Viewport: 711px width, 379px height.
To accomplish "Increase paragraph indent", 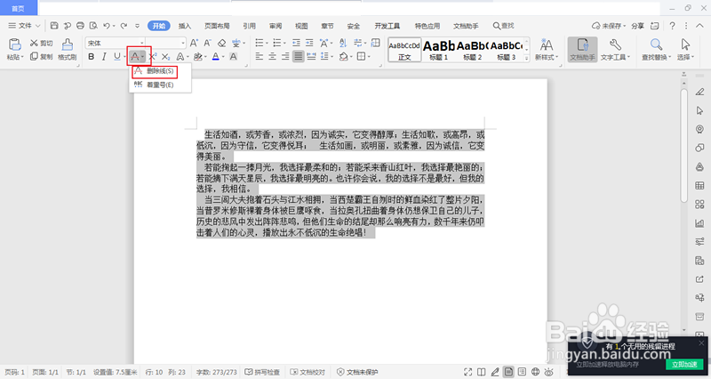I will (309, 43).
